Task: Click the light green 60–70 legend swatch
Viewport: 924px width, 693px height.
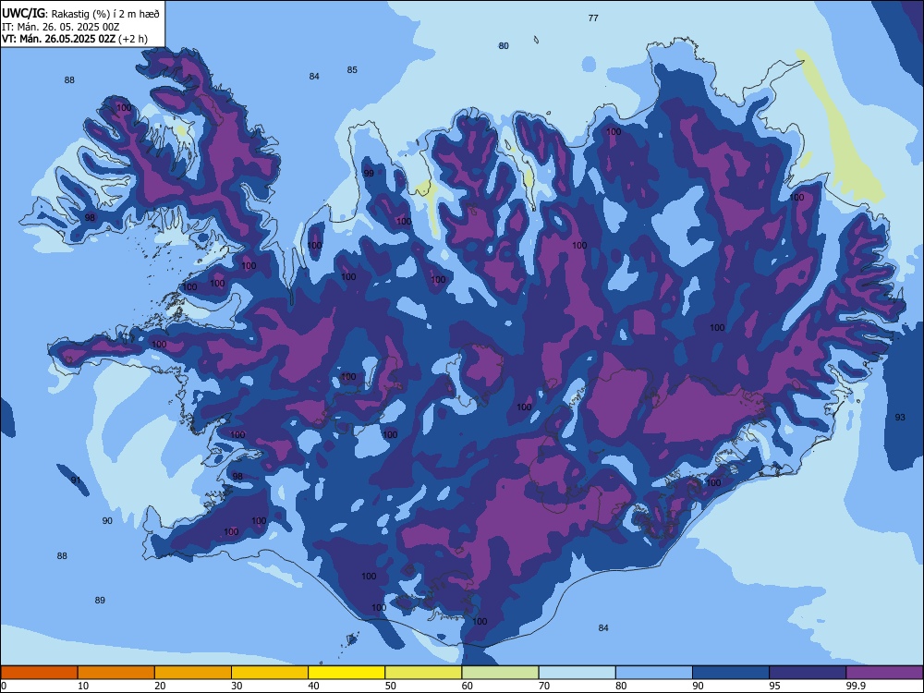Action: tap(500, 673)
